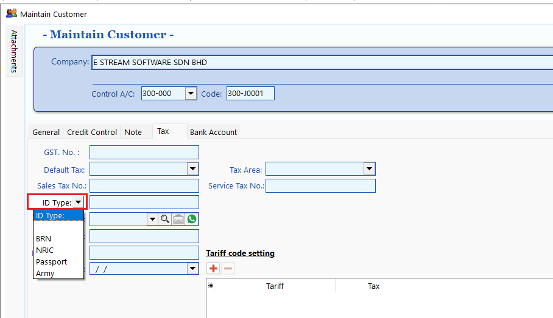
Task: Open the Bank Account tab
Action: pos(213,132)
